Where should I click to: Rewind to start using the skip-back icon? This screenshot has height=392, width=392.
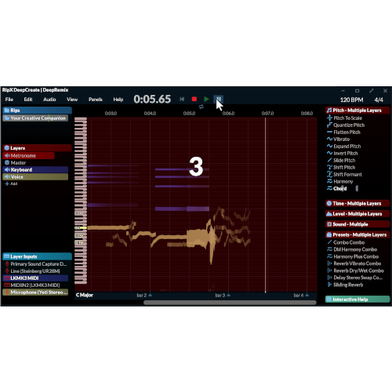pyautogui.click(x=182, y=99)
